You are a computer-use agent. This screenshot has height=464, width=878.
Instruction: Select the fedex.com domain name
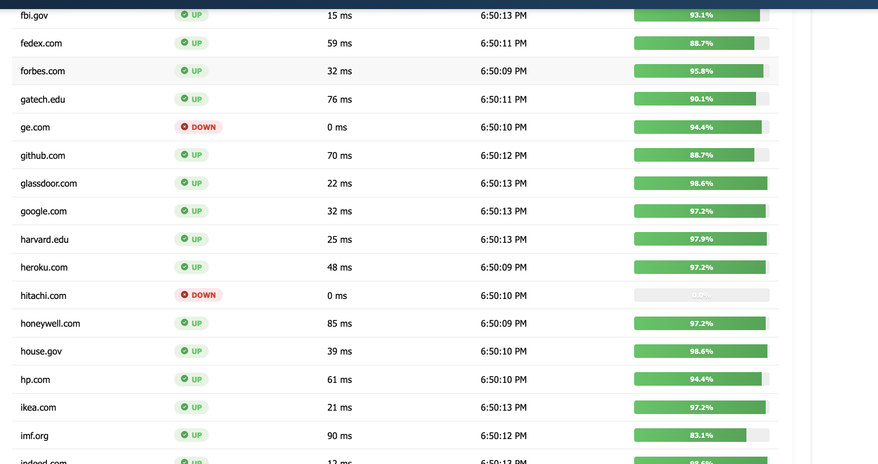tap(41, 43)
